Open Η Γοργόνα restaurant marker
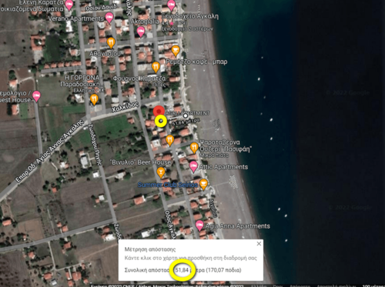The image size is (385, 287). coord(94,99)
